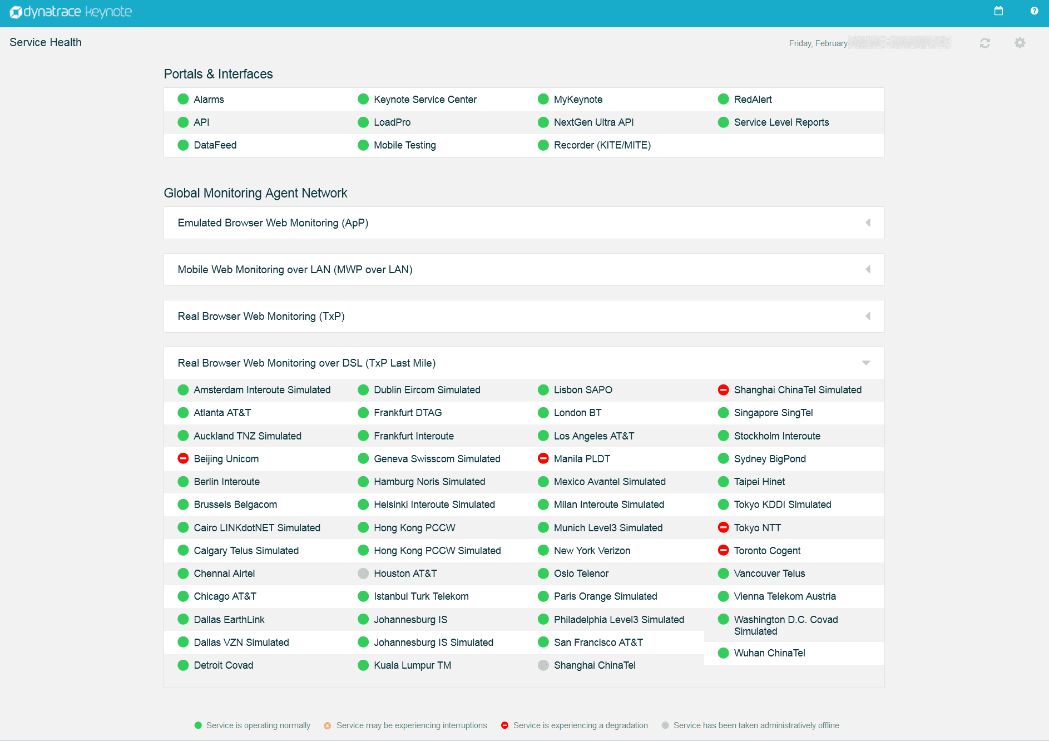Click Emulated Browser Web Monitoring (ApP) title
1049x741 pixels.
pos(273,223)
